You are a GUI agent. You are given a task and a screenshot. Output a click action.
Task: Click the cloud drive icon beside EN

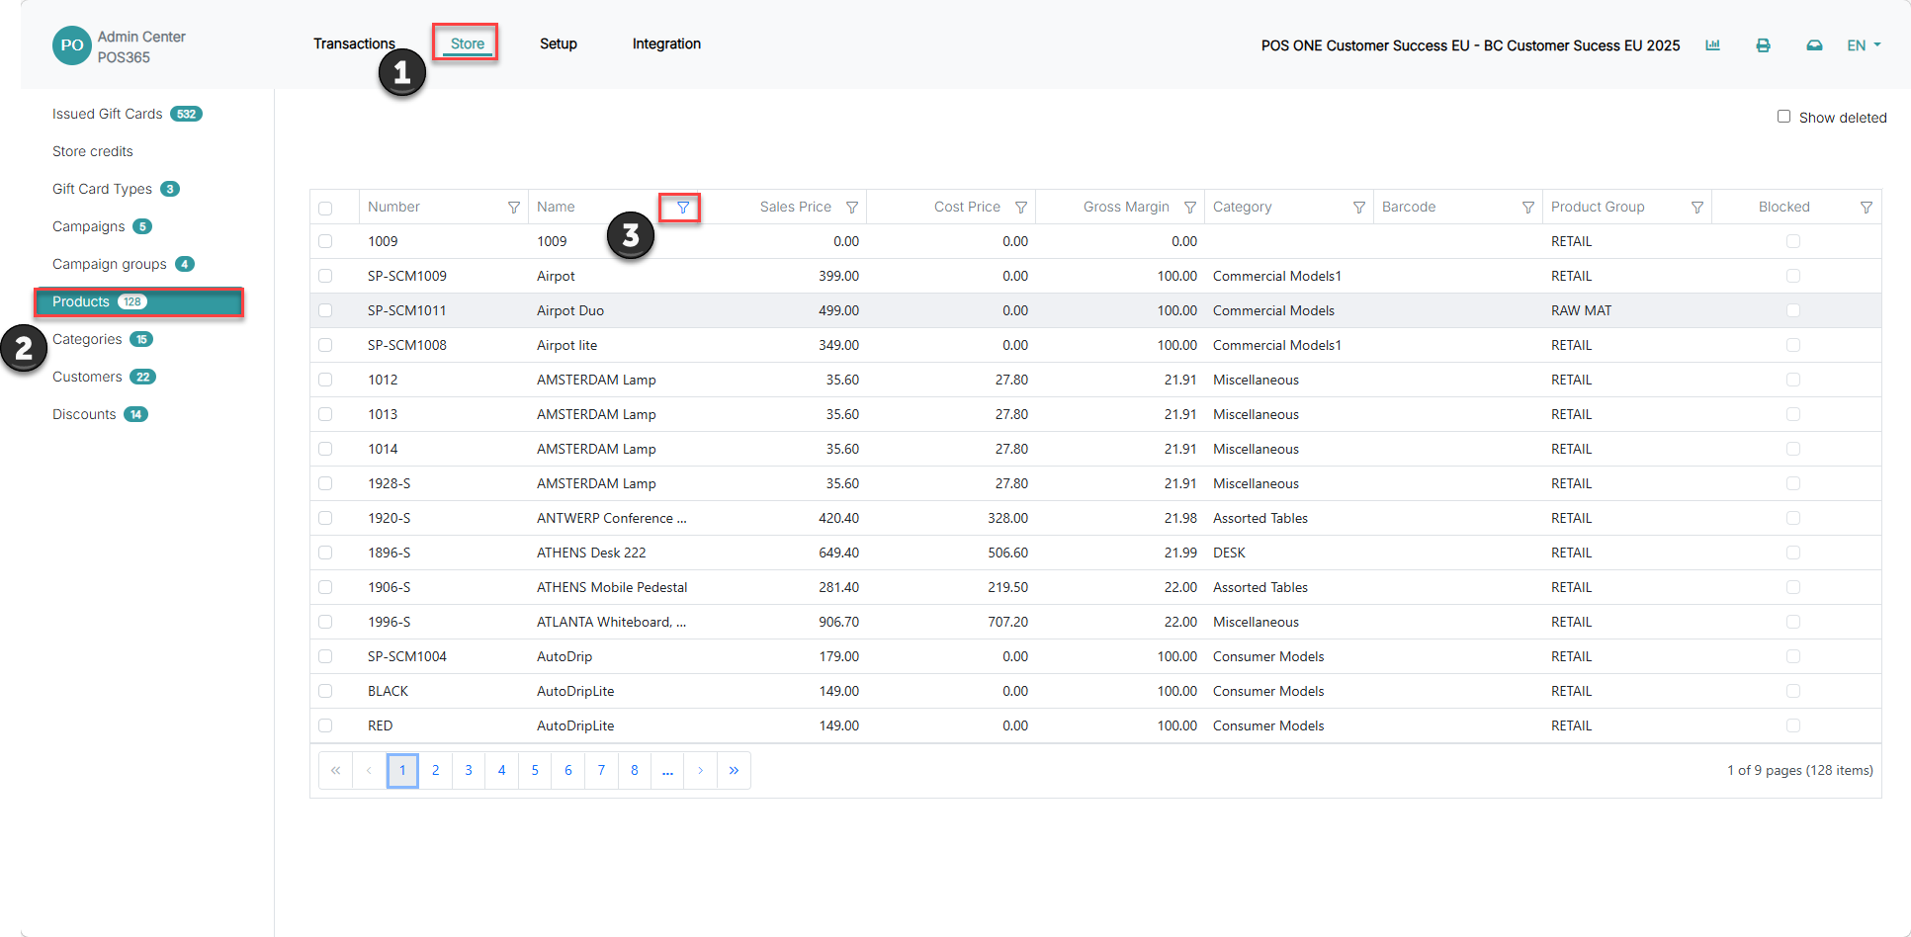1814,45
